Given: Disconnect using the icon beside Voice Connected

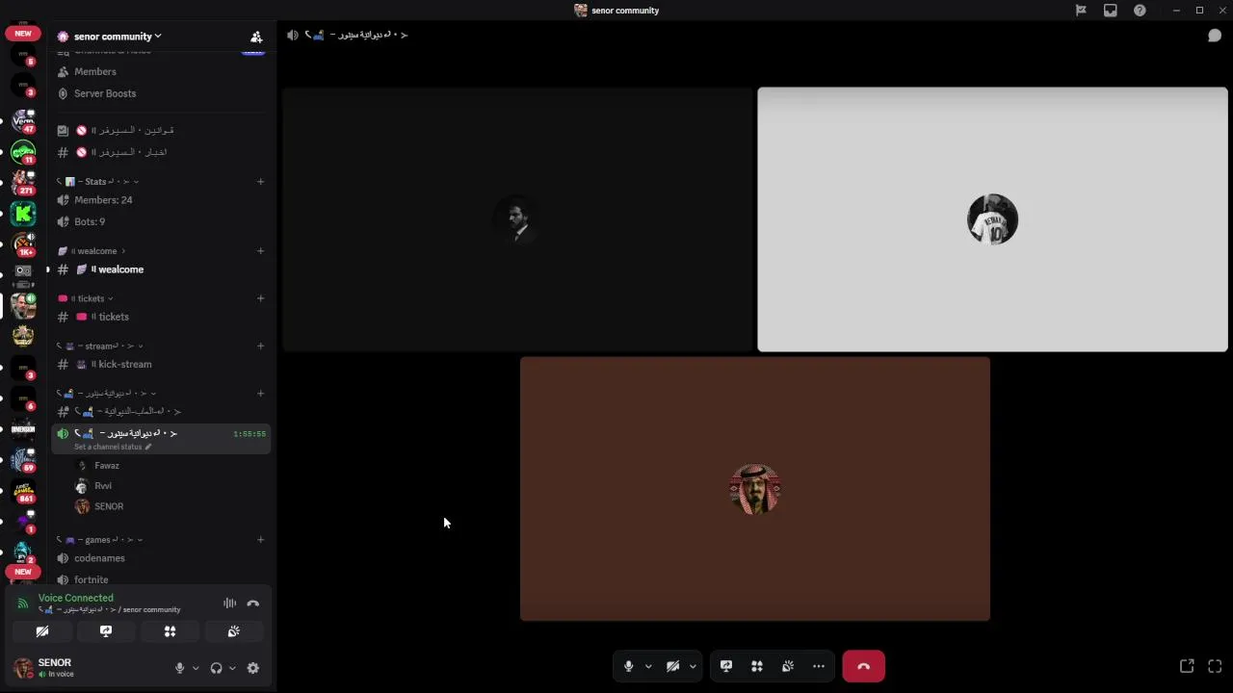Looking at the screenshot, I should pyautogui.click(x=253, y=603).
